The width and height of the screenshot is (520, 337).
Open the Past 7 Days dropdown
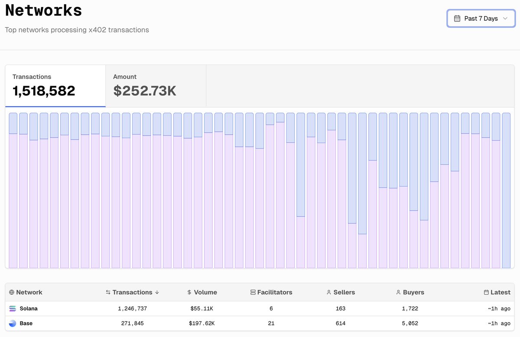click(x=481, y=19)
